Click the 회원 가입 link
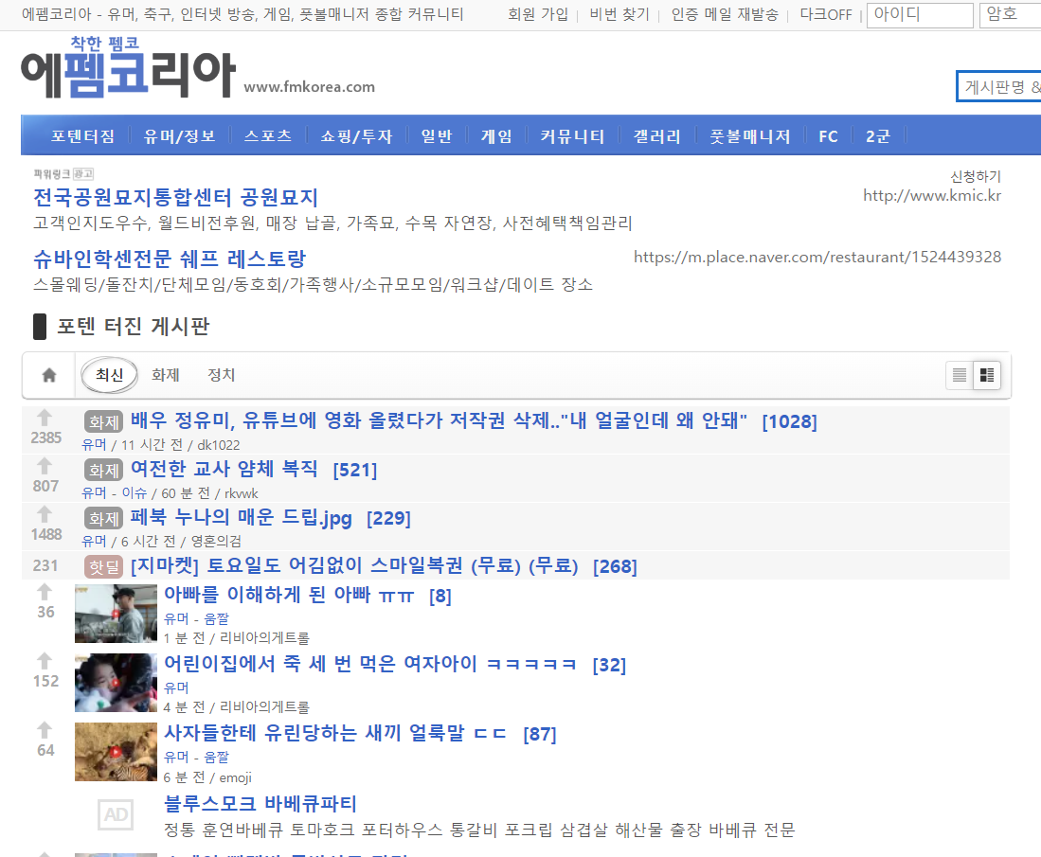 (x=538, y=15)
